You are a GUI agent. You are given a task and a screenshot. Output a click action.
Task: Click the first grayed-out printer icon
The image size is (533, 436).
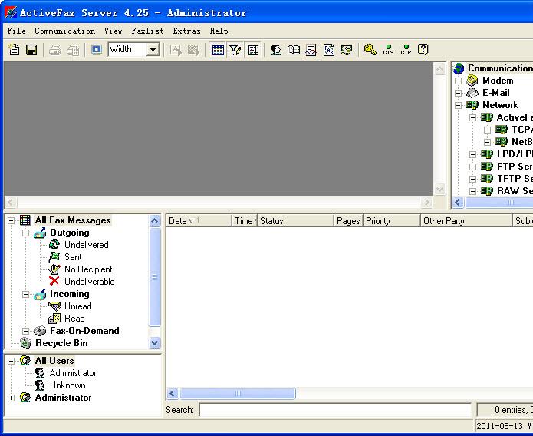pyautogui.click(x=55, y=50)
